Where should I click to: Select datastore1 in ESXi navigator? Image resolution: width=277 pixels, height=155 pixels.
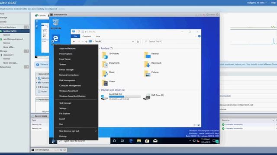(8, 55)
